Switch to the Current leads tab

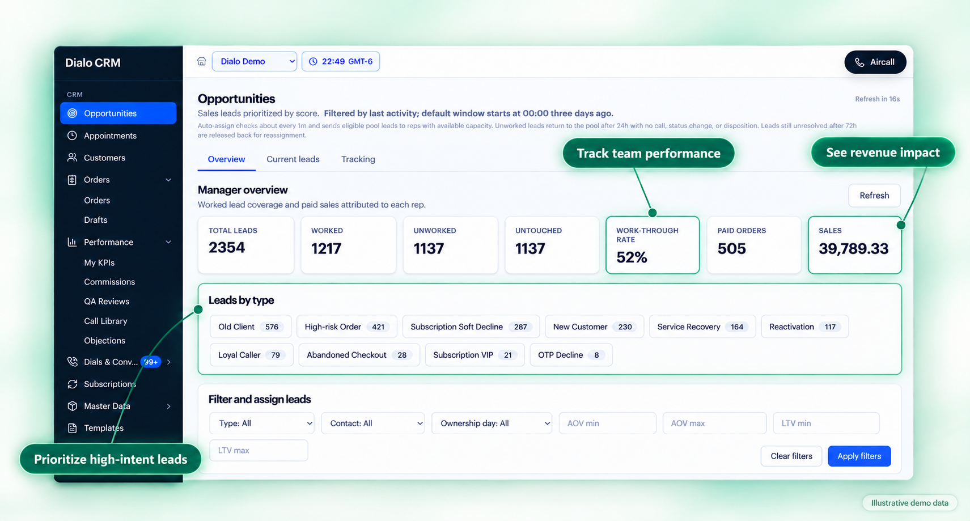point(293,159)
